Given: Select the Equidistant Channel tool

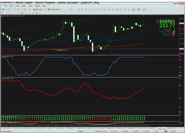Looking at the screenshot, I should point(22,13).
